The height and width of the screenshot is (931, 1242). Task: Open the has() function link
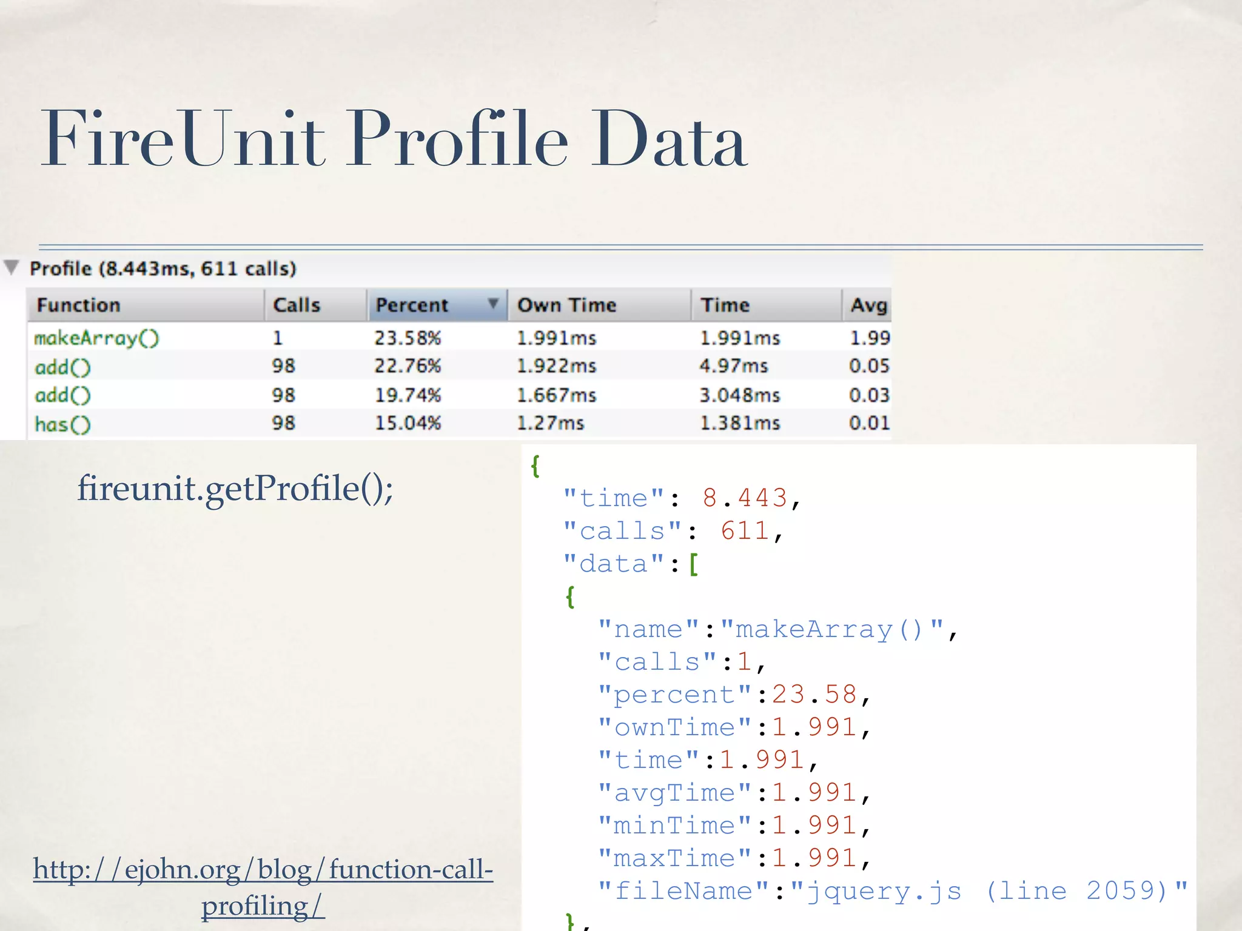[62, 424]
